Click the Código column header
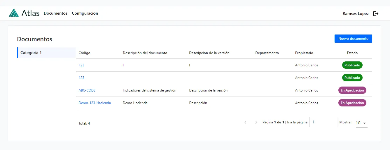 [84, 53]
